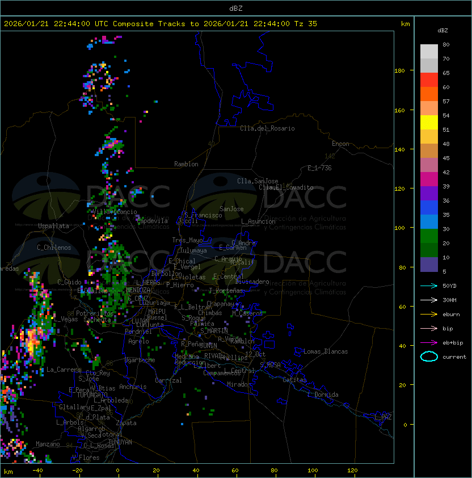
Task: Click the MENDOZA city label on map
Action: click(138, 290)
